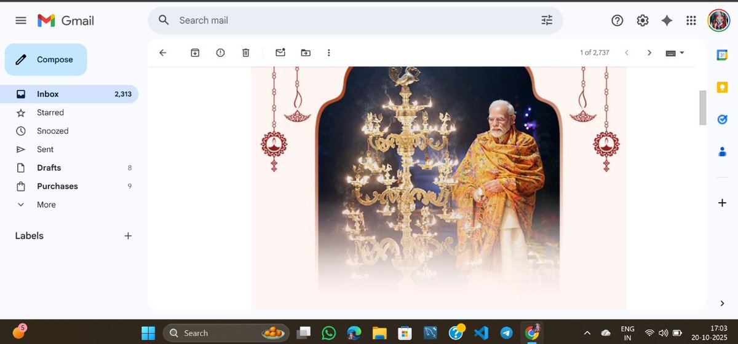Viewport: 738px width, 344px height.
Task: Open Telegram from taskbar
Action: 506,333
